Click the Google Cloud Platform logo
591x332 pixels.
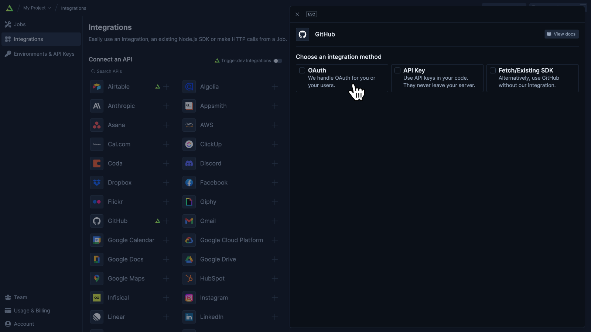click(x=189, y=240)
